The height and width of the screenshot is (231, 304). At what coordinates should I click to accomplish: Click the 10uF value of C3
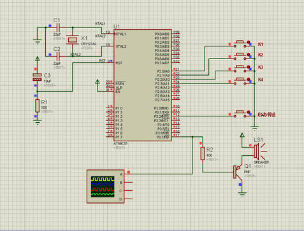pos(47,81)
